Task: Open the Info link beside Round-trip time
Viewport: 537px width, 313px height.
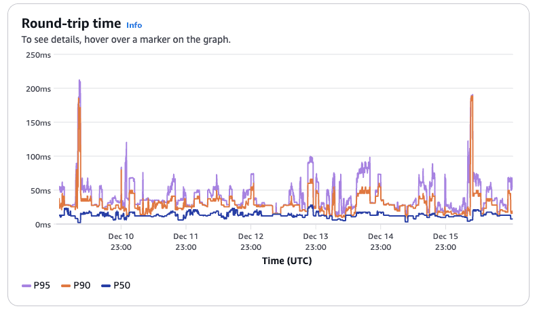Action: click(134, 25)
